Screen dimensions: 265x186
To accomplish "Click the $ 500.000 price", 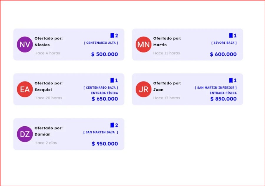I will tap(105, 54).
